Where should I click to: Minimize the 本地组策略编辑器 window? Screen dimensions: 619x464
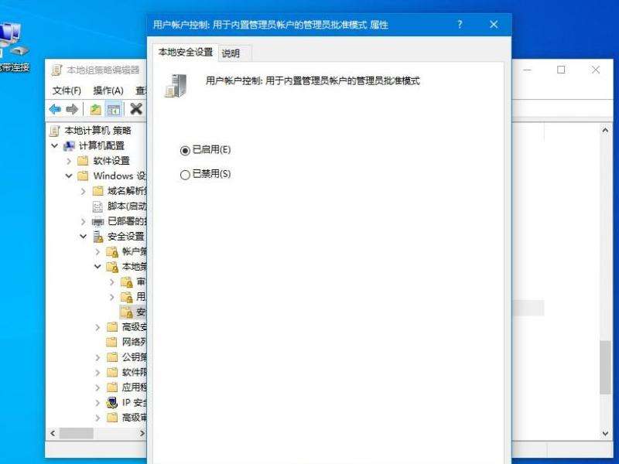click(527, 70)
